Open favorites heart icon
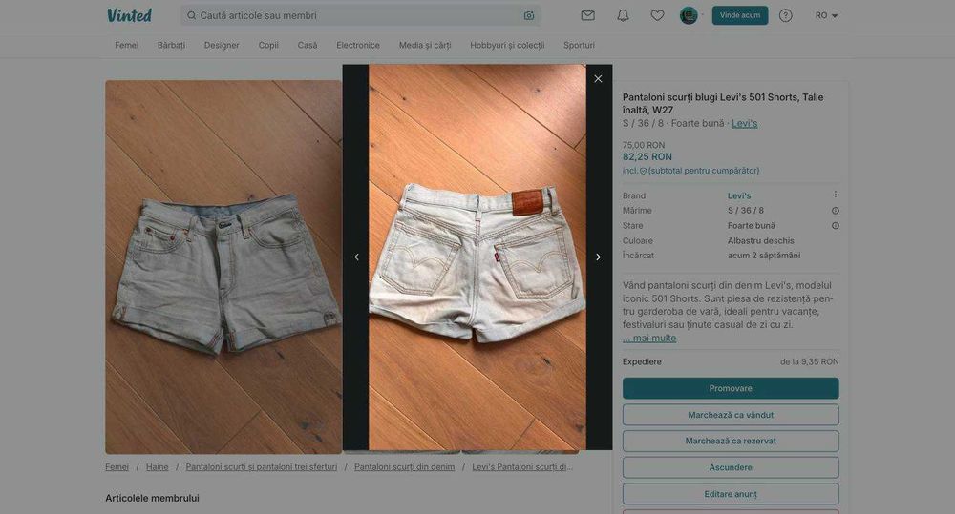Viewport: 955px width, 514px height. click(x=657, y=15)
